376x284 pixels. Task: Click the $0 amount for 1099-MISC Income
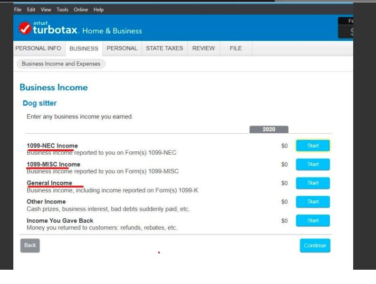pos(284,165)
